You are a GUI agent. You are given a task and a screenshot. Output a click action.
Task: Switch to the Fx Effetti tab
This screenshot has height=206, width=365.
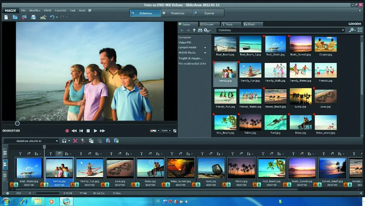point(253,24)
